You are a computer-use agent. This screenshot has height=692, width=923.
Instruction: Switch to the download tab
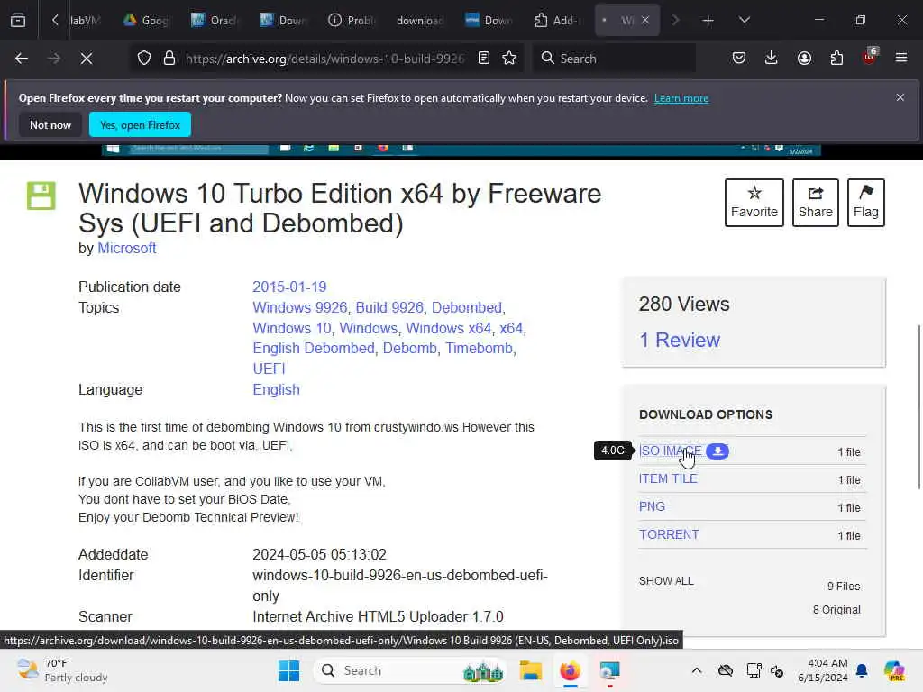(x=420, y=21)
